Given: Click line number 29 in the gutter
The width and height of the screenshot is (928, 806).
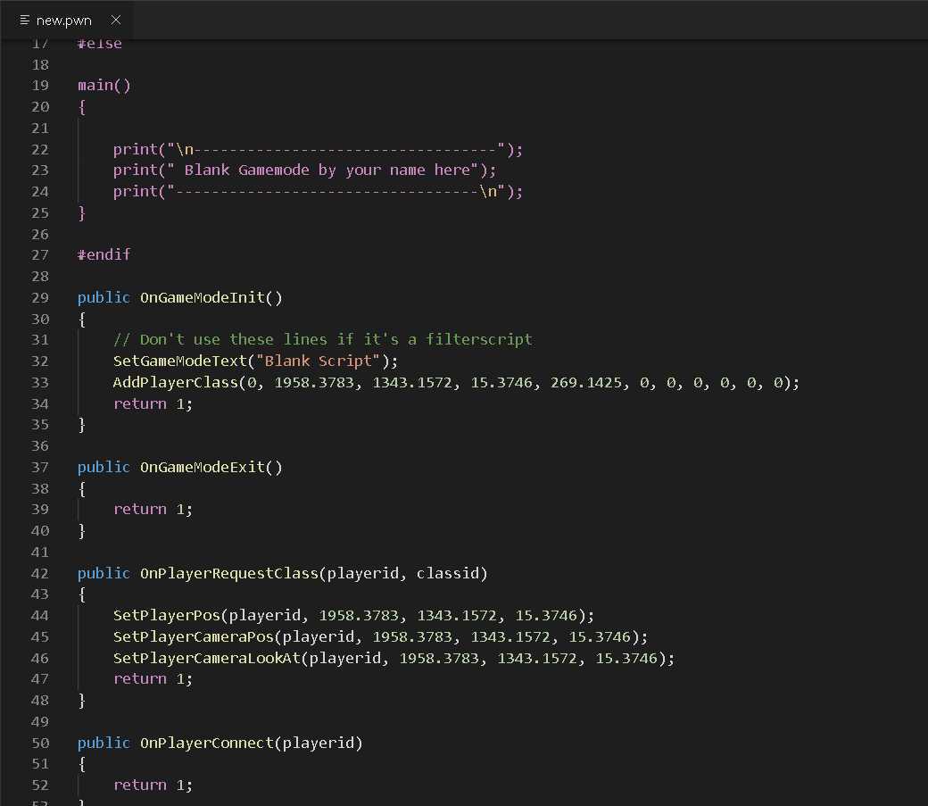Looking at the screenshot, I should click(x=40, y=297).
